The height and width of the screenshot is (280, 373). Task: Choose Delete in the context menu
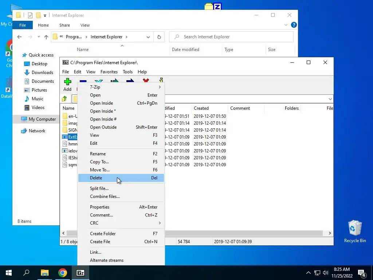pos(121,178)
